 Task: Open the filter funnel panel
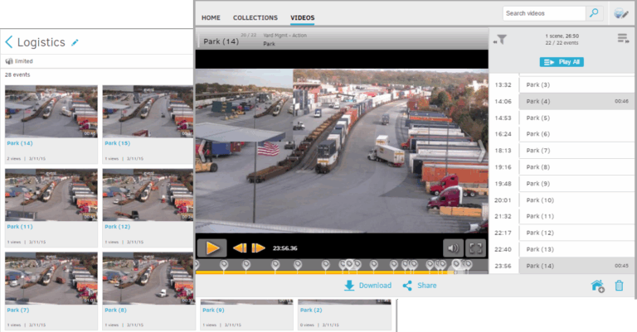(x=501, y=39)
